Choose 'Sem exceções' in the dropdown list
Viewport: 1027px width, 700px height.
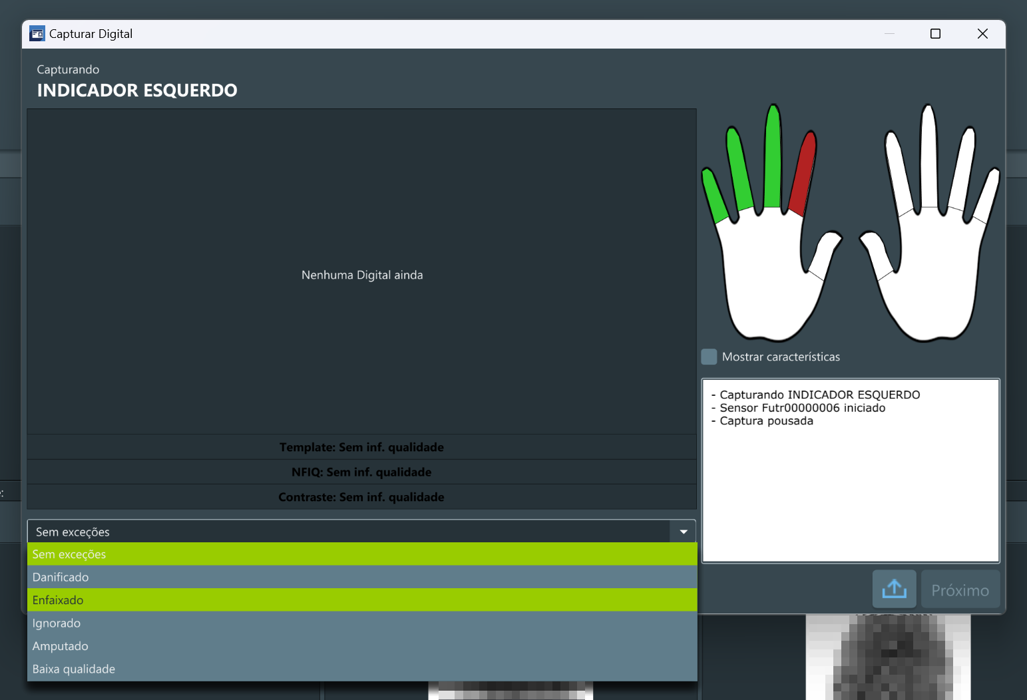pos(362,554)
